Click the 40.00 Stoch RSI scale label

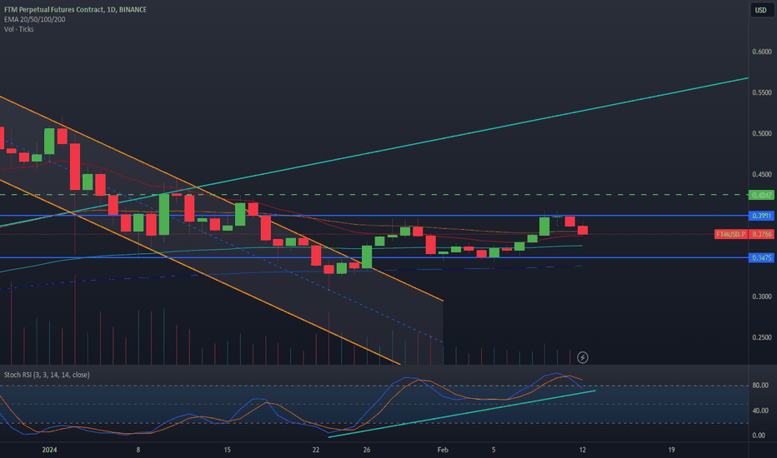(760, 411)
